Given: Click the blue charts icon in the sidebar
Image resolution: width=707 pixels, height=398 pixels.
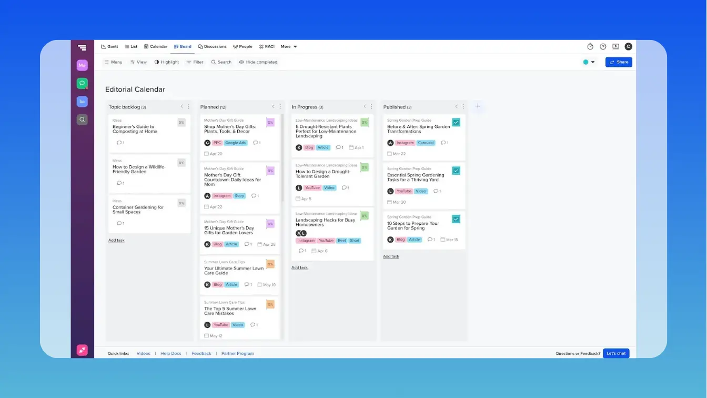Looking at the screenshot, I should (x=82, y=101).
